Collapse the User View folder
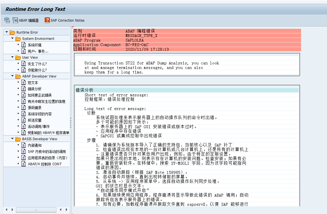 tap(12, 57)
